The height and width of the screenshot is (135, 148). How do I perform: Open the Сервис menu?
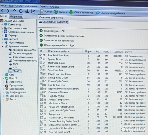43,6
